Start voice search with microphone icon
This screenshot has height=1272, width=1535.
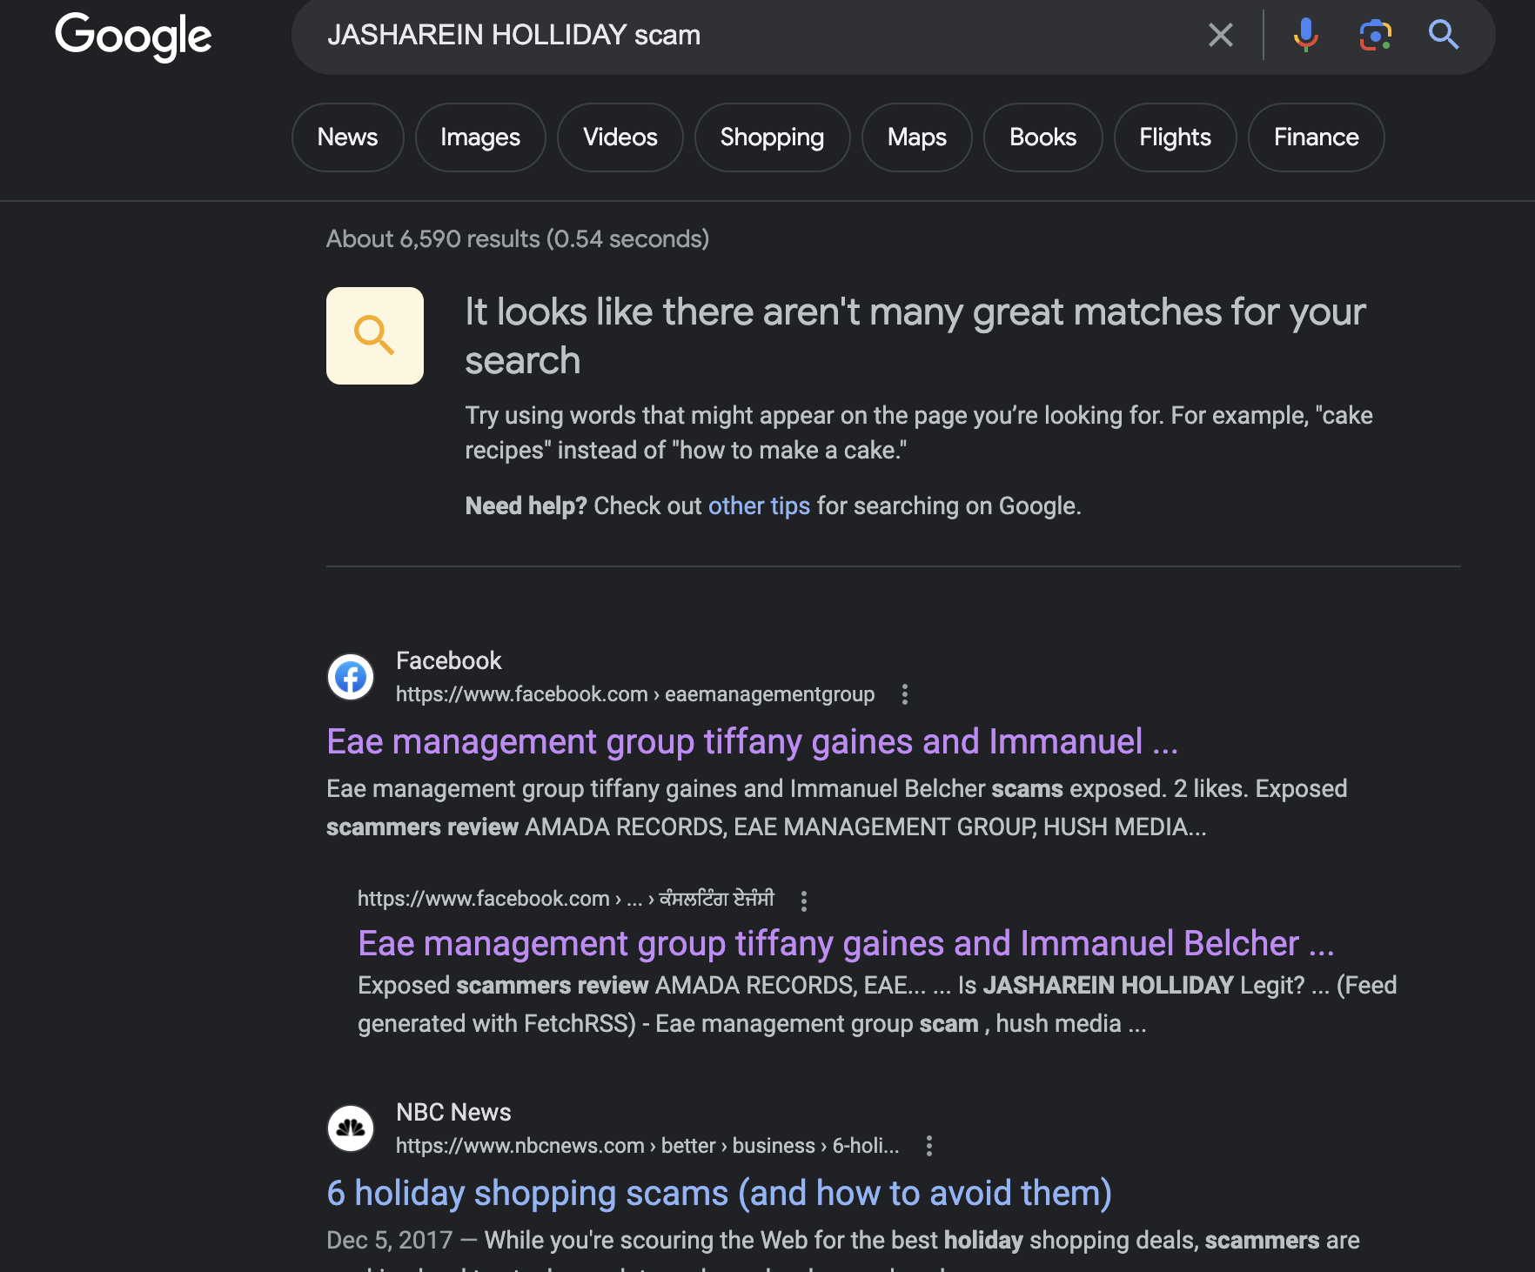pyautogui.click(x=1305, y=35)
